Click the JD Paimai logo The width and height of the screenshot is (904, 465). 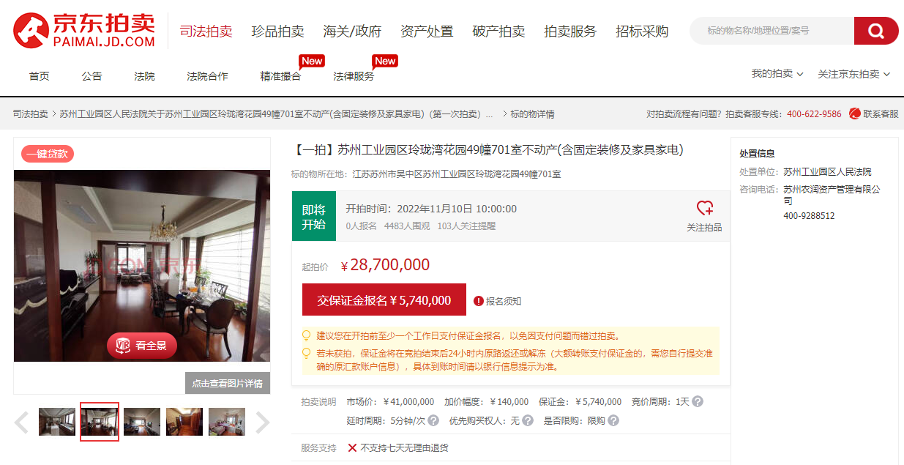85,31
